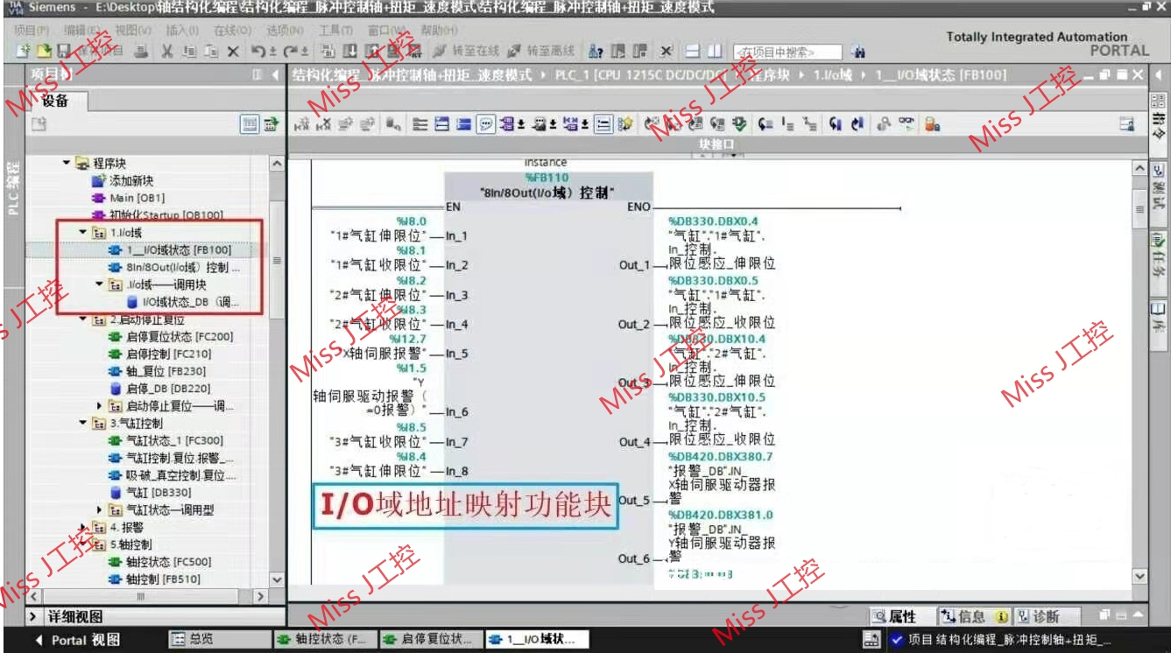Select the 设备 tab in project tree
This screenshot has width=1171, height=653.
55,102
